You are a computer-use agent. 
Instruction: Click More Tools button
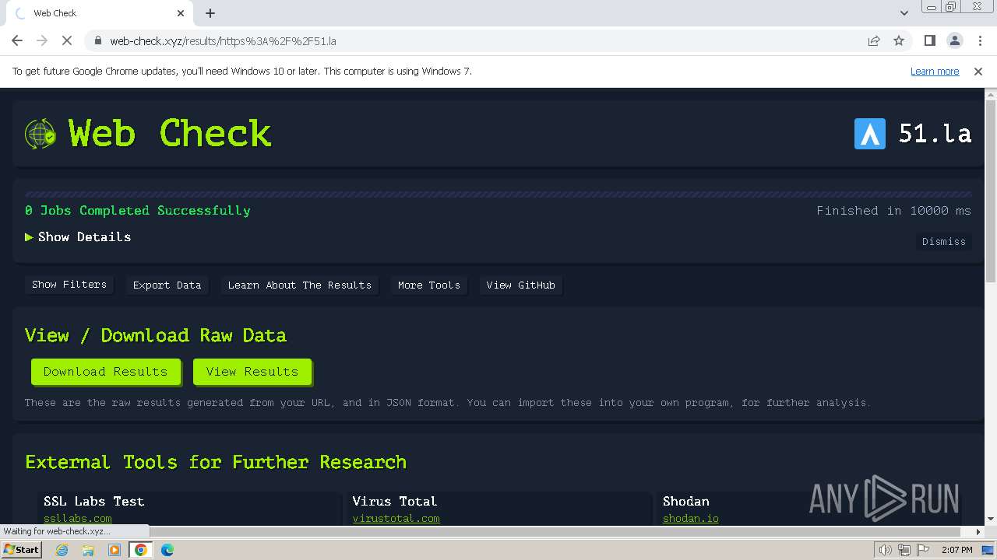click(429, 285)
